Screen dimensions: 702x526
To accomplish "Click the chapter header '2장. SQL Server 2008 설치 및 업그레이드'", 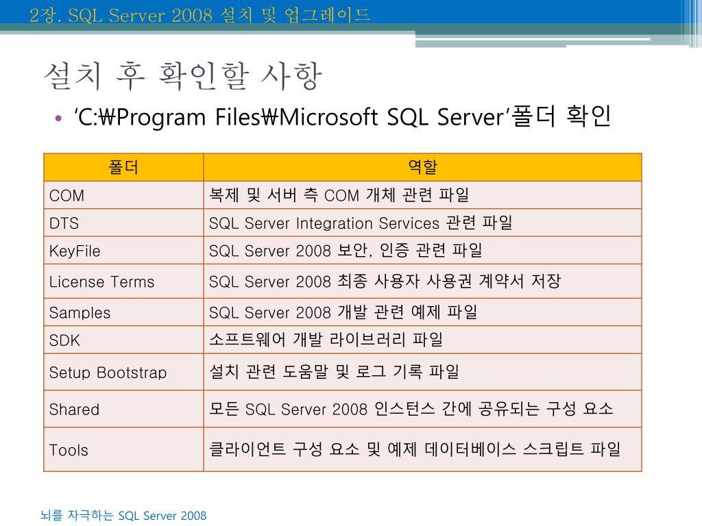I will [x=199, y=15].
